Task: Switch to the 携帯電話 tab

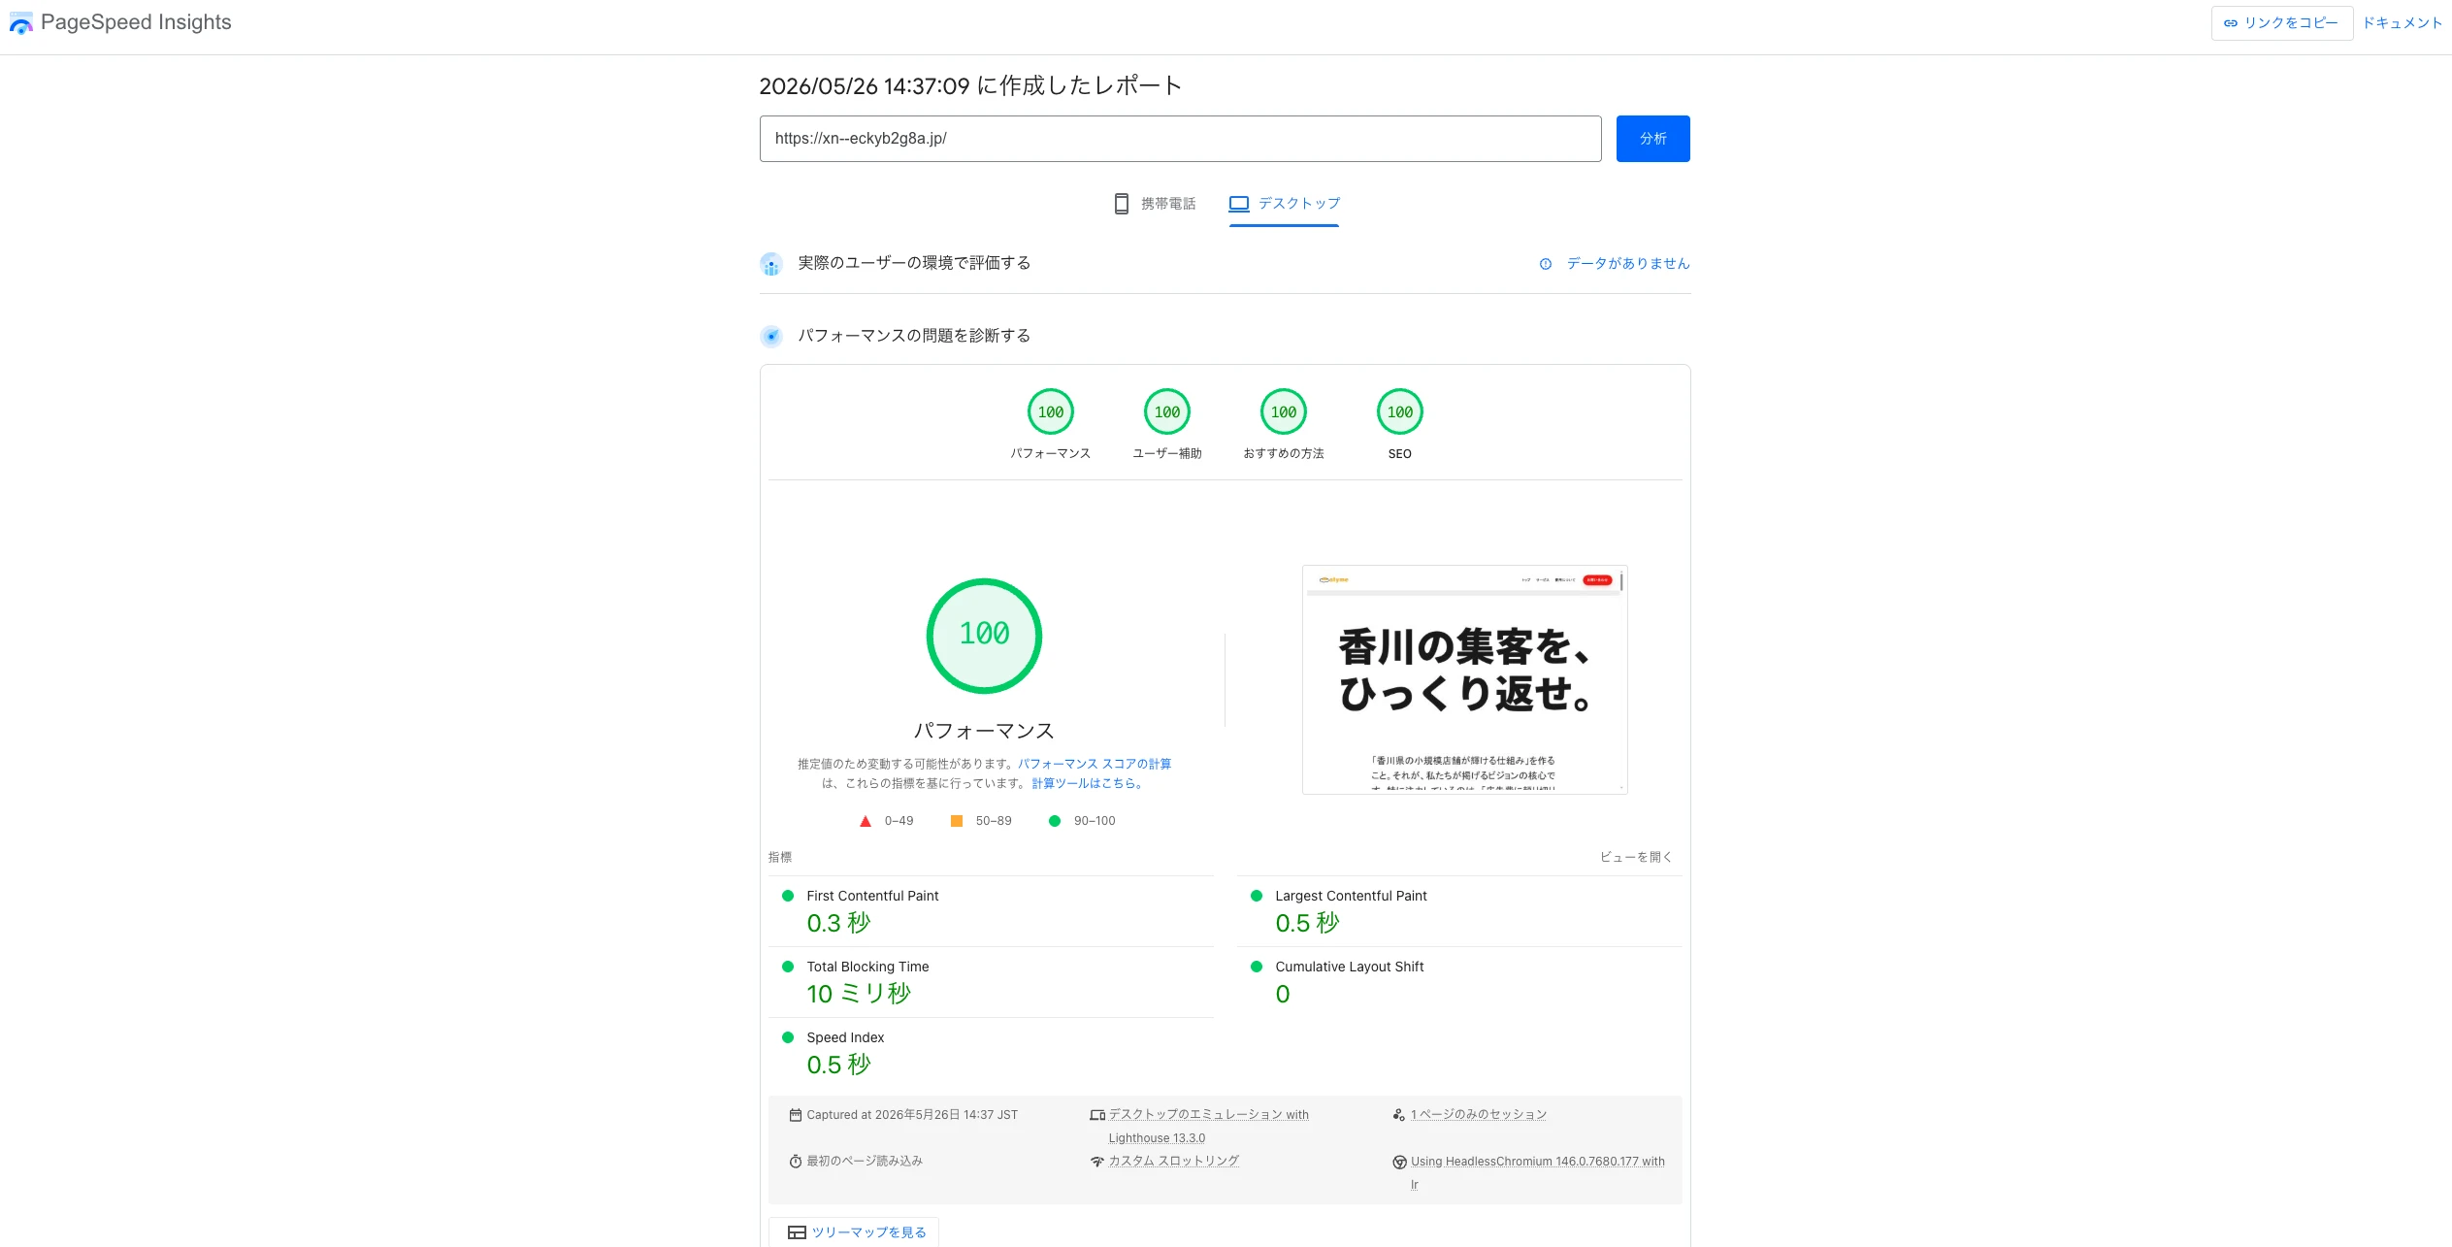Action: [1155, 204]
